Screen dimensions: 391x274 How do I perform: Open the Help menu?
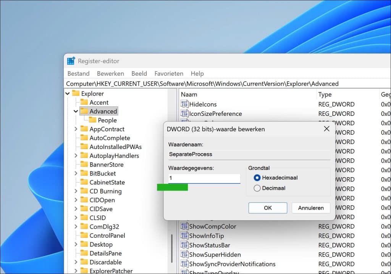tap(197, 74)
